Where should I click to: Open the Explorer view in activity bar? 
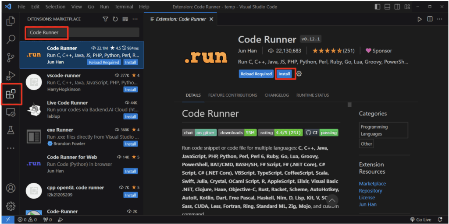click(11, 21)
